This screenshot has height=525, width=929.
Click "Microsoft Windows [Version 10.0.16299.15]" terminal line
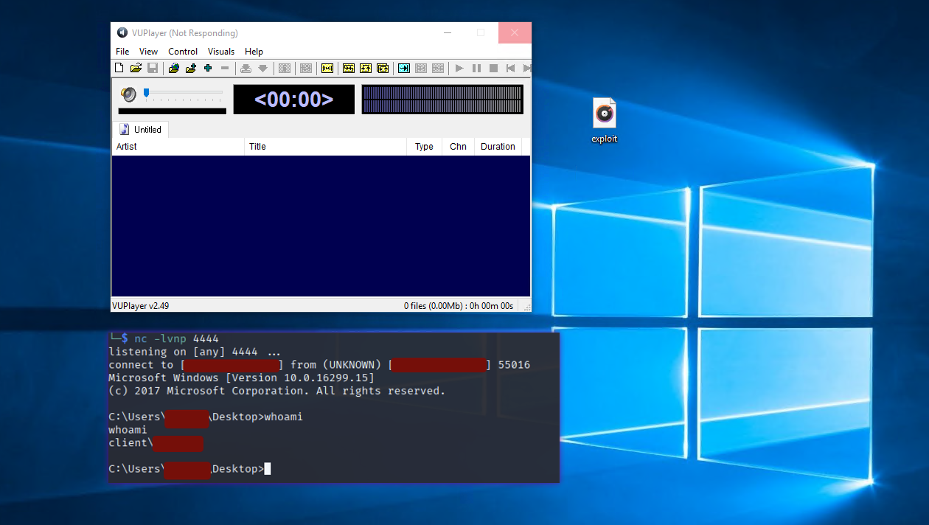coord(241,378)
